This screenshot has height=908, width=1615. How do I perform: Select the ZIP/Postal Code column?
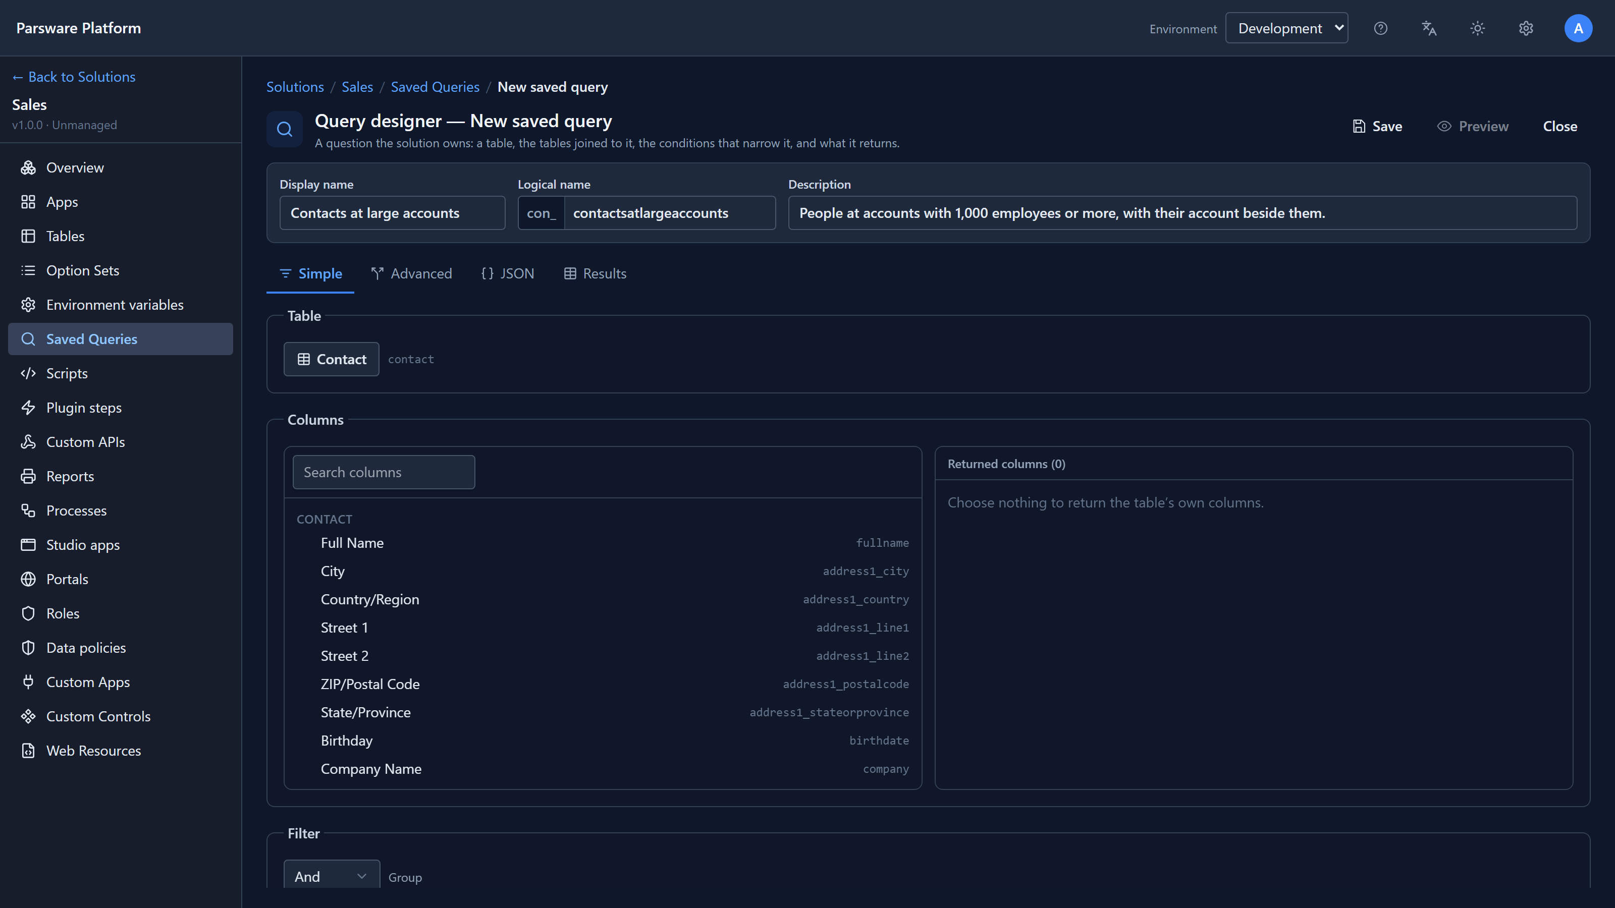pyautogui.click(x=603, y=685)
